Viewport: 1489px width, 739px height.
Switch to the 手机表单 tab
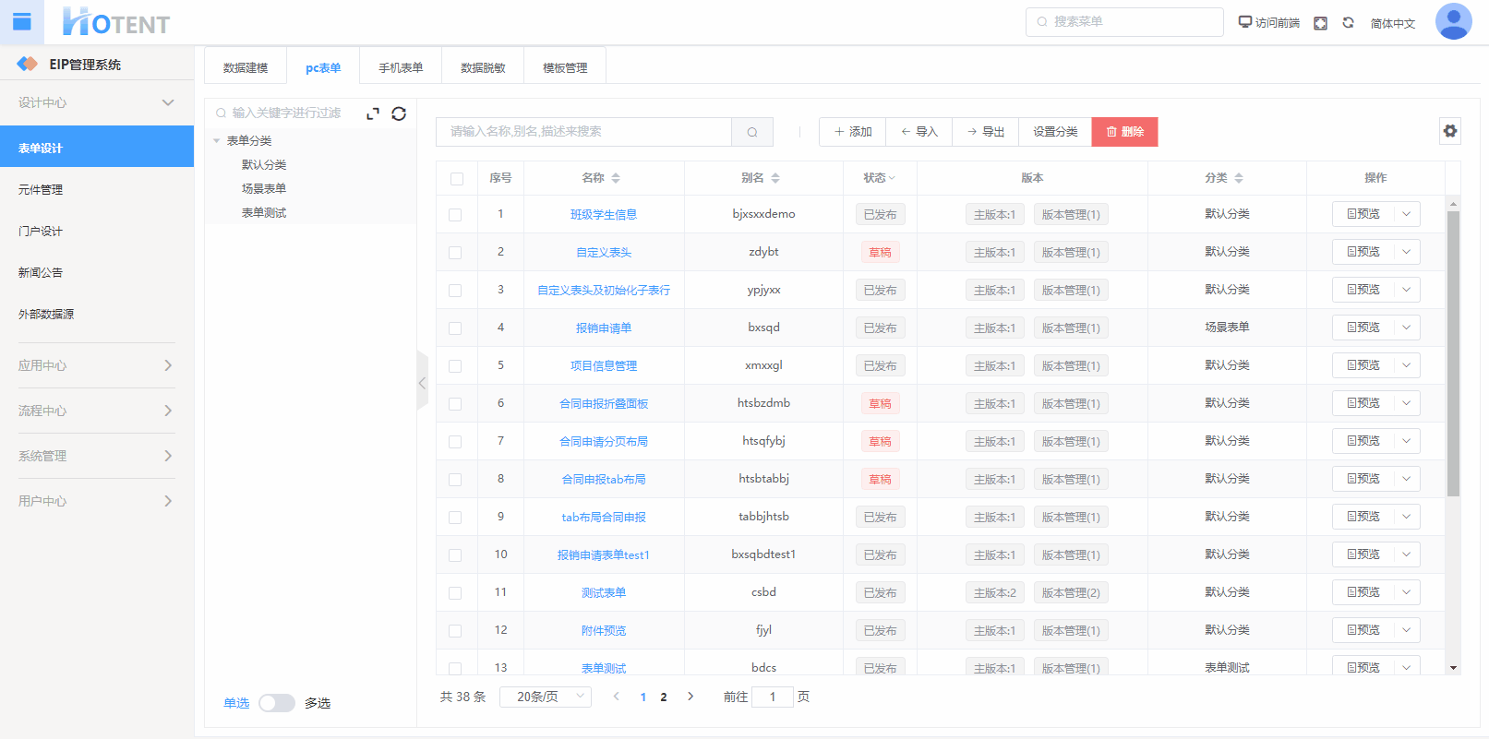[401, 67]
